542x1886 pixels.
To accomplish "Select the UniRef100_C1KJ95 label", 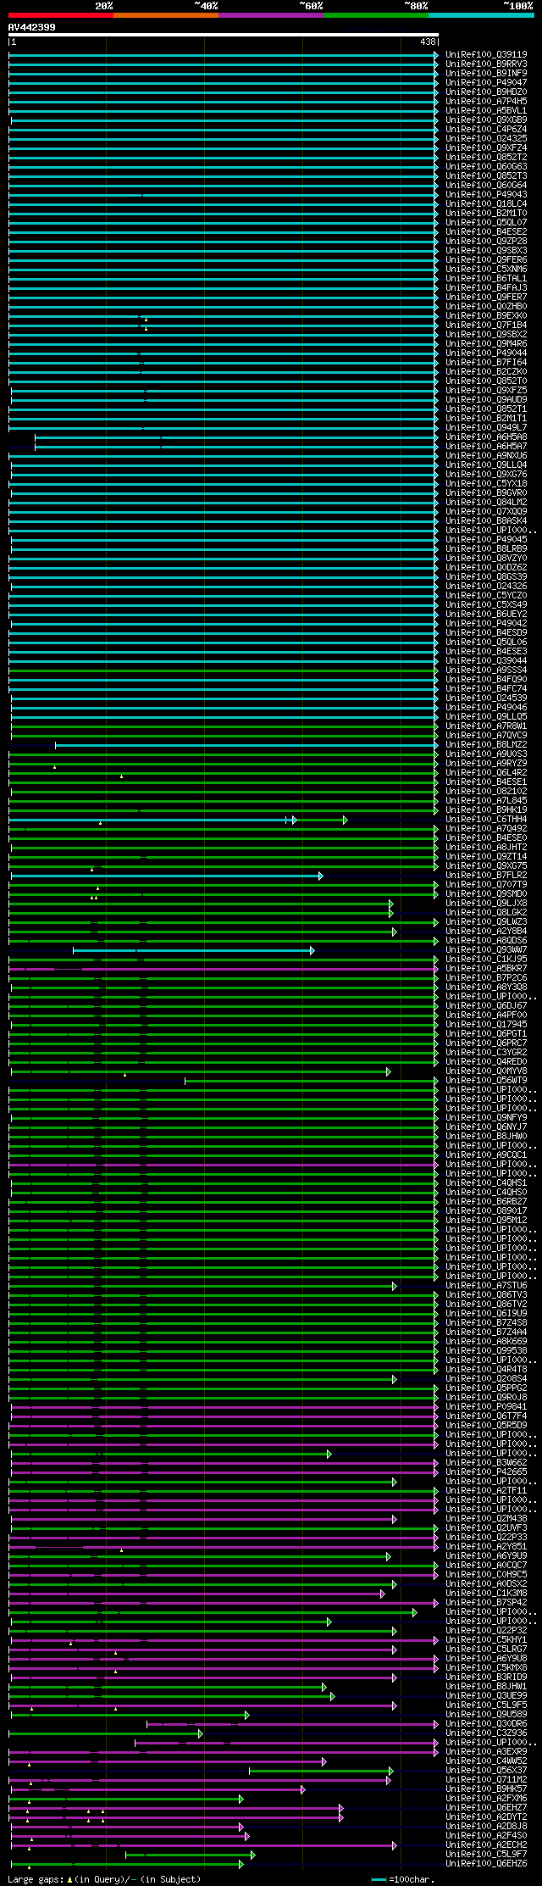I will click(x=486, y=960).
